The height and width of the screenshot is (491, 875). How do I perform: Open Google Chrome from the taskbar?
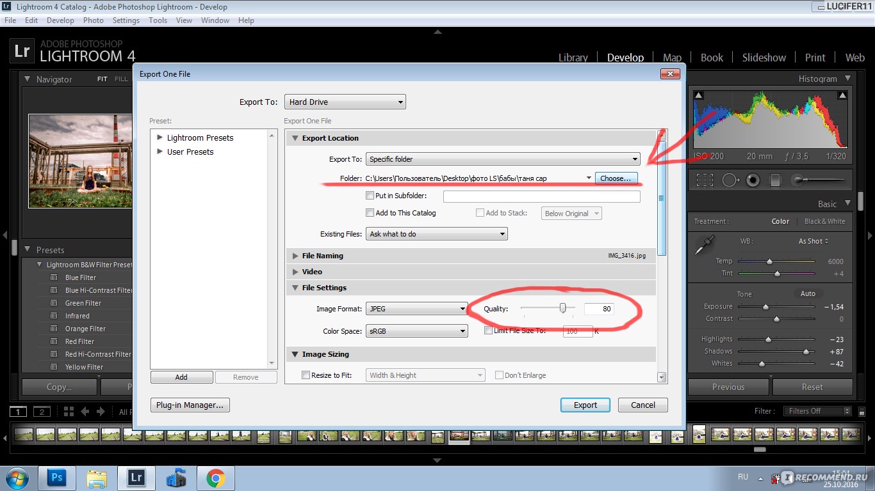(215, 478)
